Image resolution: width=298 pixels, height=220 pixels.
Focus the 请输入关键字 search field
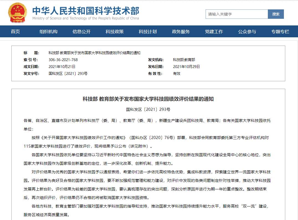point(237,14)
